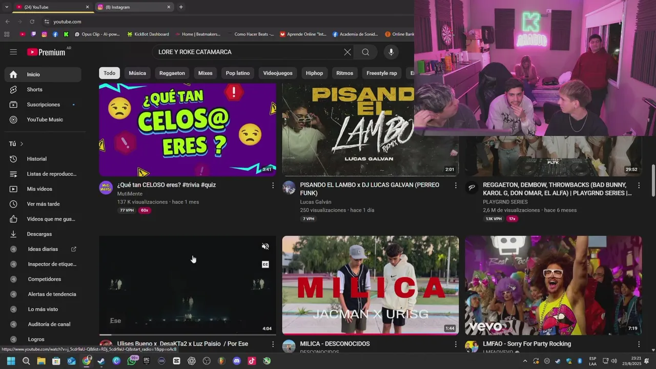656x369 pixels.
Task: Open Competidores sidebar item
Action: tap(43, 279)
